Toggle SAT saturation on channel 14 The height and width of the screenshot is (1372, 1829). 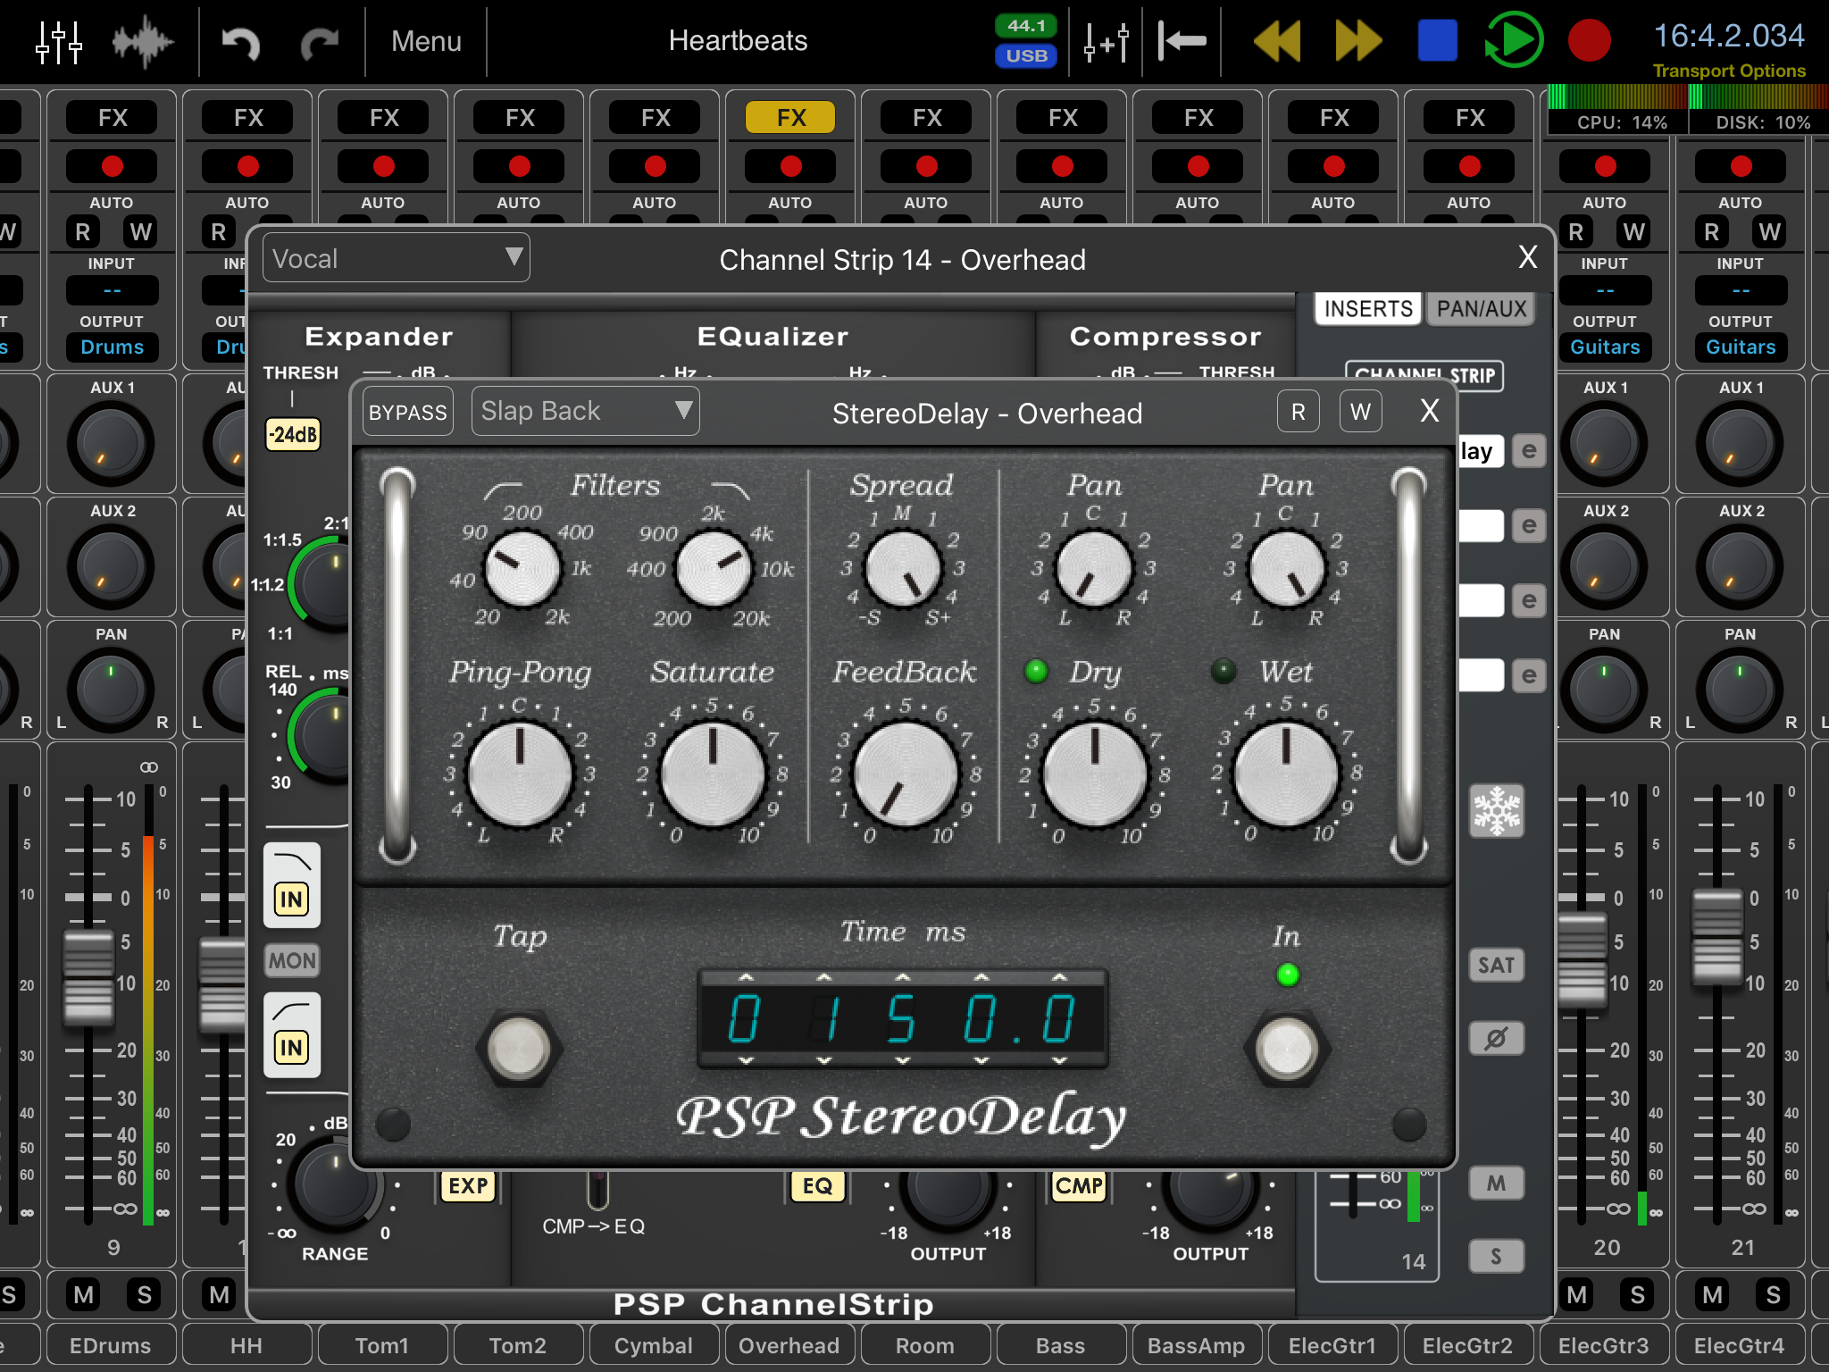coord(1496,965)
